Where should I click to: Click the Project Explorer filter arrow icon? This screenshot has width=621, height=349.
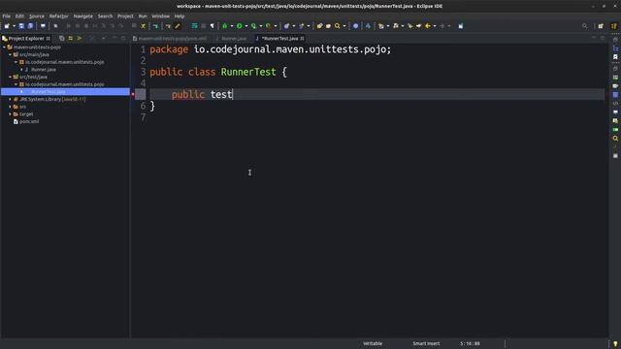pyautogui.click(x=80, y=39)
